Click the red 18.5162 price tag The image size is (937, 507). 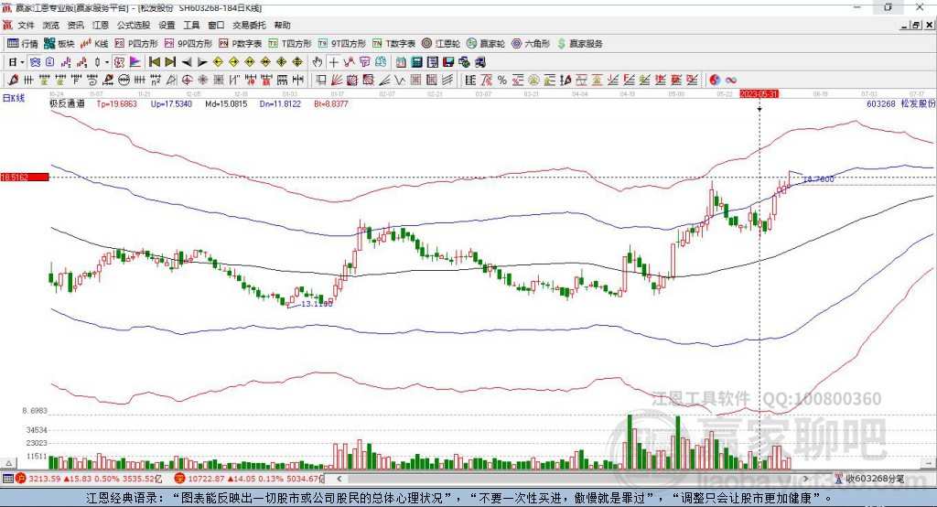(x=25, y=178)
